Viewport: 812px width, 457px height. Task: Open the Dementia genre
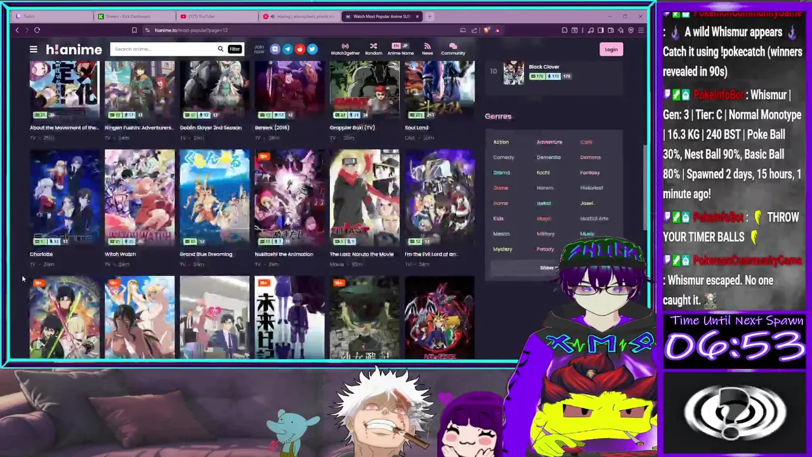pos(549,157)
